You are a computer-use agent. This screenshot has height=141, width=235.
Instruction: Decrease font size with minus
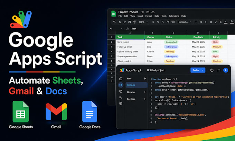tap(196, 22)
